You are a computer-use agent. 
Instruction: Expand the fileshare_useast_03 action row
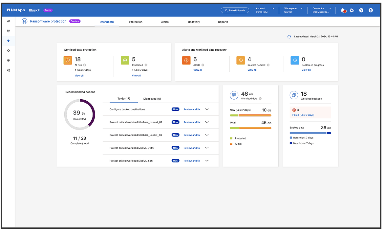(x=207, y=135)
